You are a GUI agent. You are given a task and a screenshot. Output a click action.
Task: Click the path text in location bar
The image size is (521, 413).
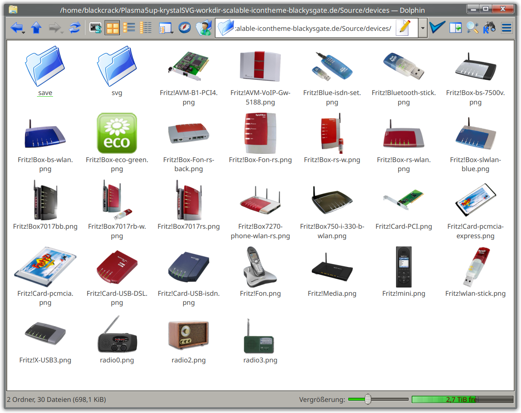[313, 28]
